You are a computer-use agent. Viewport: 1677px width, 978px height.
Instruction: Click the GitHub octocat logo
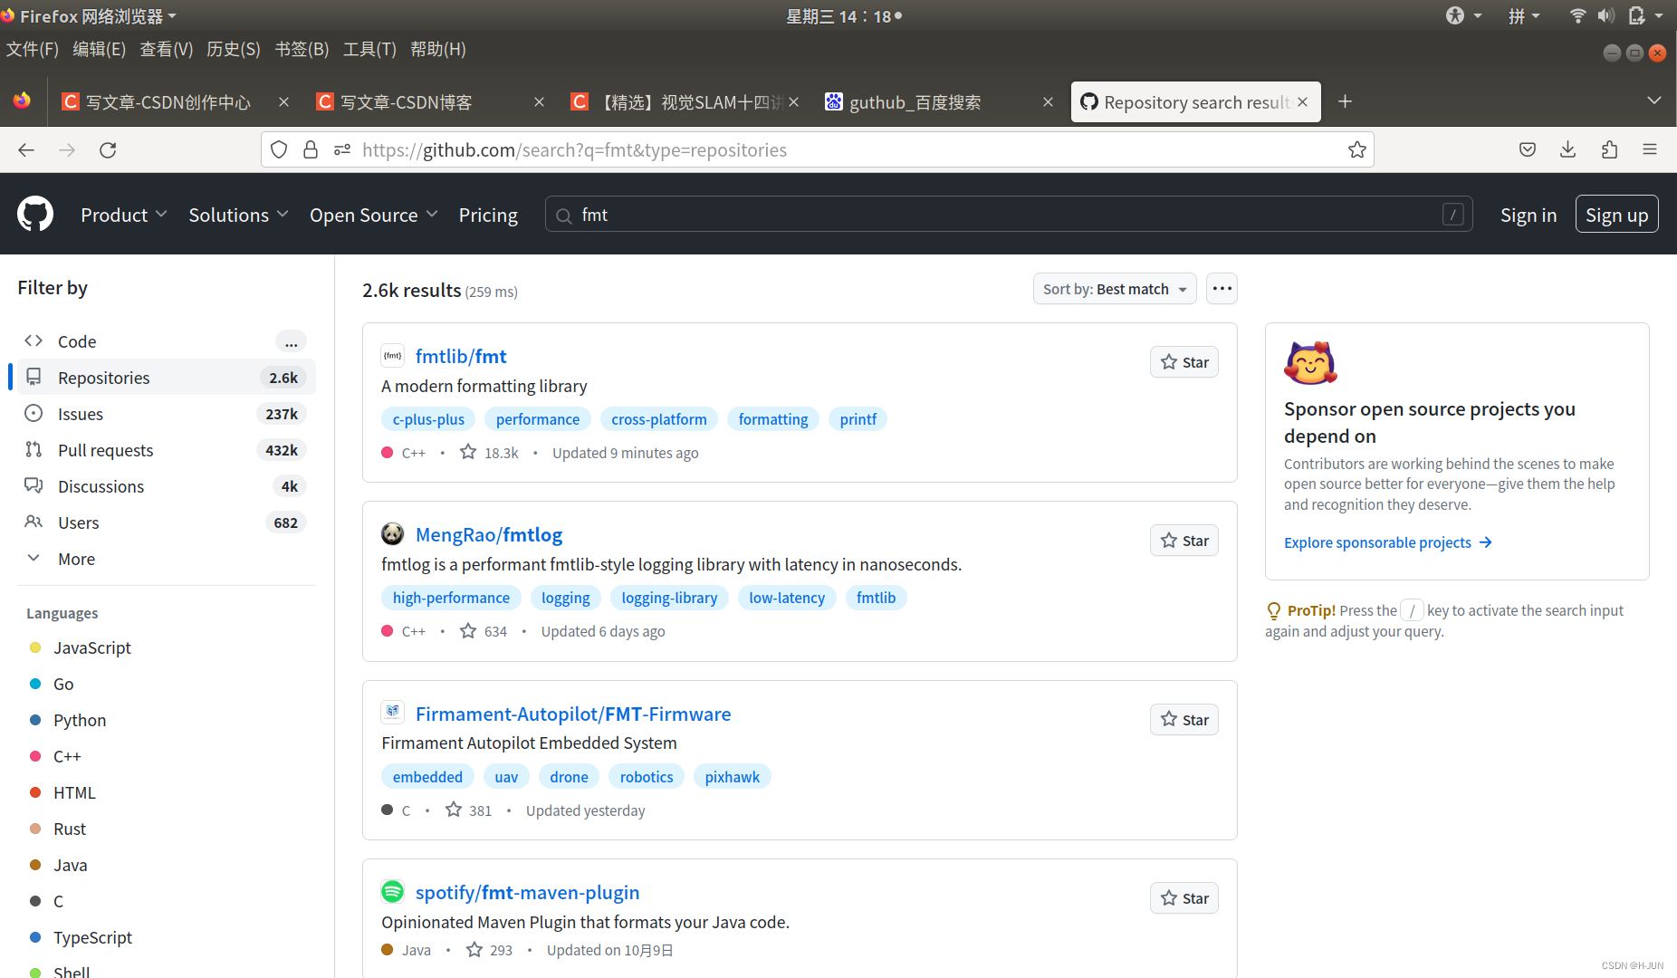pyautogui.click(x=34, y=214)
